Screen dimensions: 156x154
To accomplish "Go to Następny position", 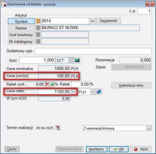I will pos(96,149).
